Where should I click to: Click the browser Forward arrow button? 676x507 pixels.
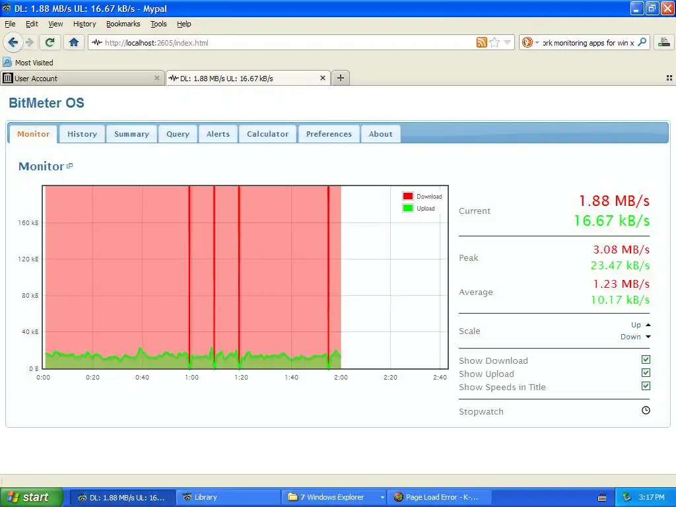pyautogui.click(x=29, y=42)
